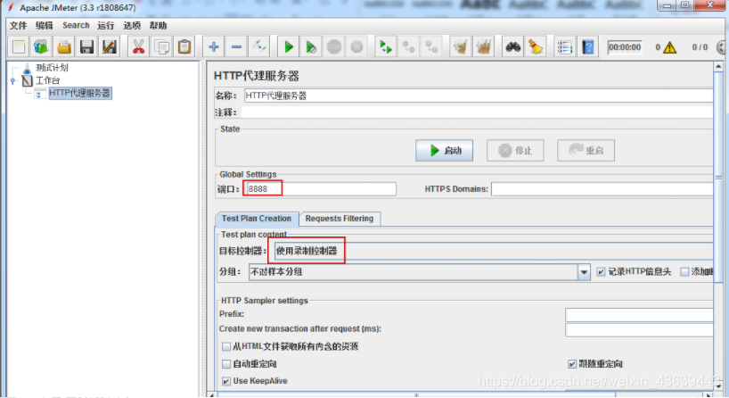Click the Clear results broom icon

[460, 47]
